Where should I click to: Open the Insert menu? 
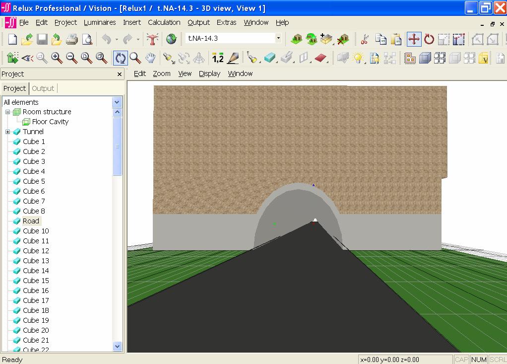point(131,22)
